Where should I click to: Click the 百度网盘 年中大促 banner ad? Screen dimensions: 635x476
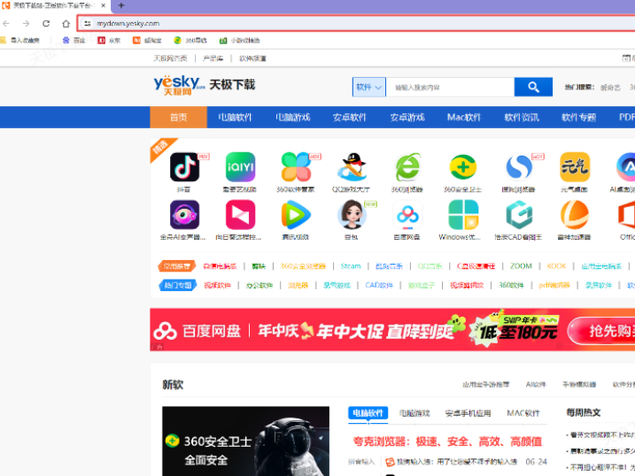[392, 330]
